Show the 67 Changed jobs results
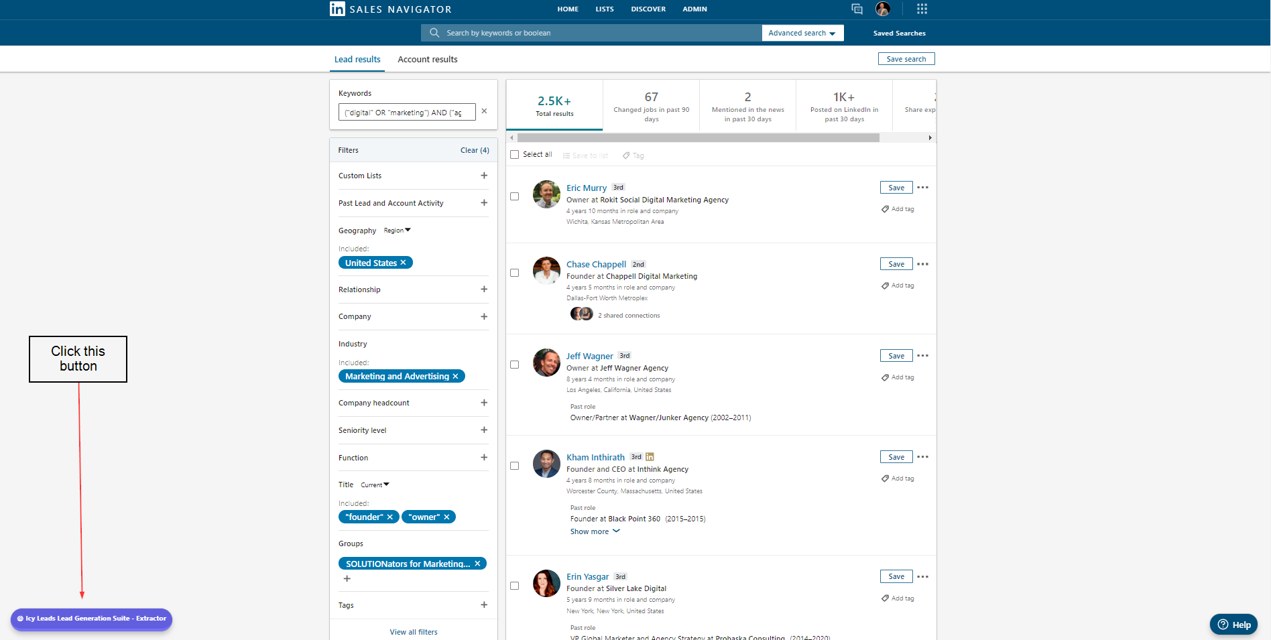The width and height of the screenshot is (1271, 640). click(x=651, y=106)
